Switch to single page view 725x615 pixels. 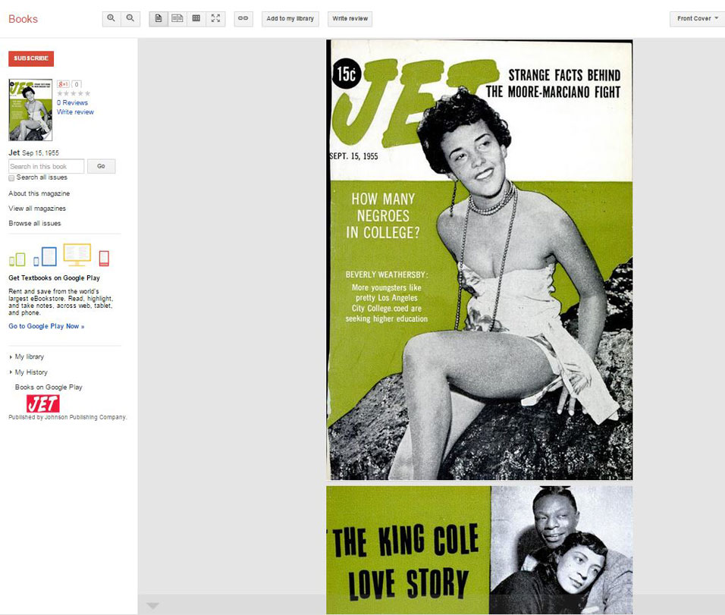pyautogui.click(x=158, y=18)
